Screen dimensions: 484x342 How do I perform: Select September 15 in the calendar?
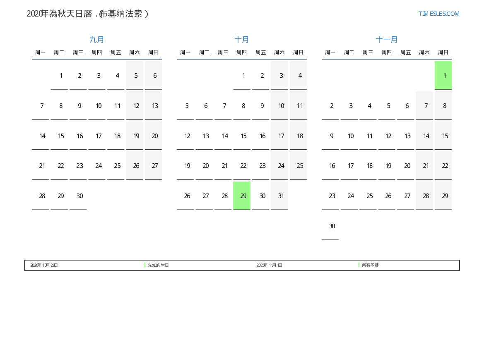(61, 136)
